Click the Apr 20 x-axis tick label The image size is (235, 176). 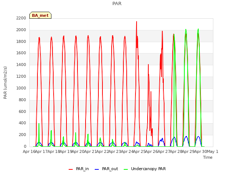[x=78, y=151]
